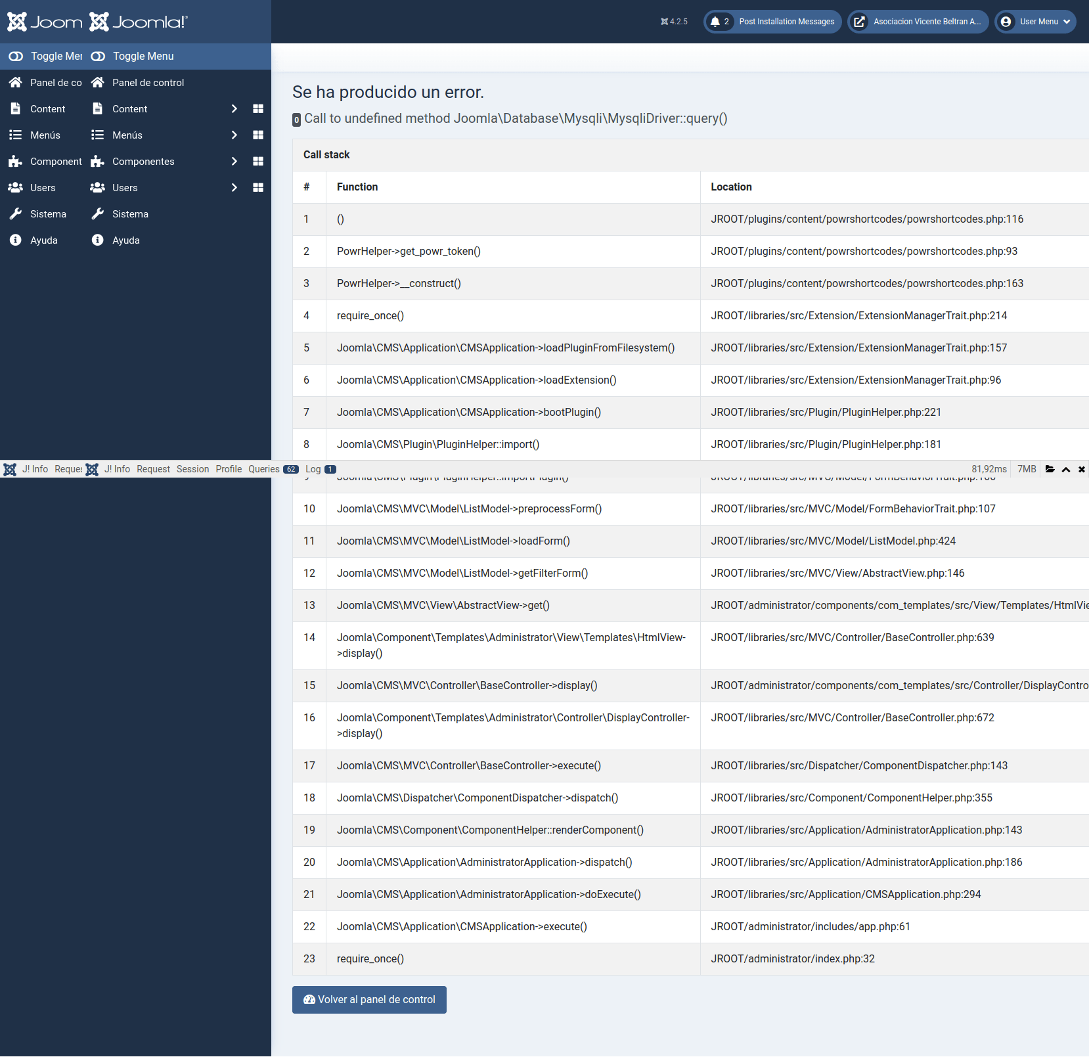Click toggle icon beside 'Toggle Menu' label
Screen dimensions: 1089x1057
pos(98,56)
